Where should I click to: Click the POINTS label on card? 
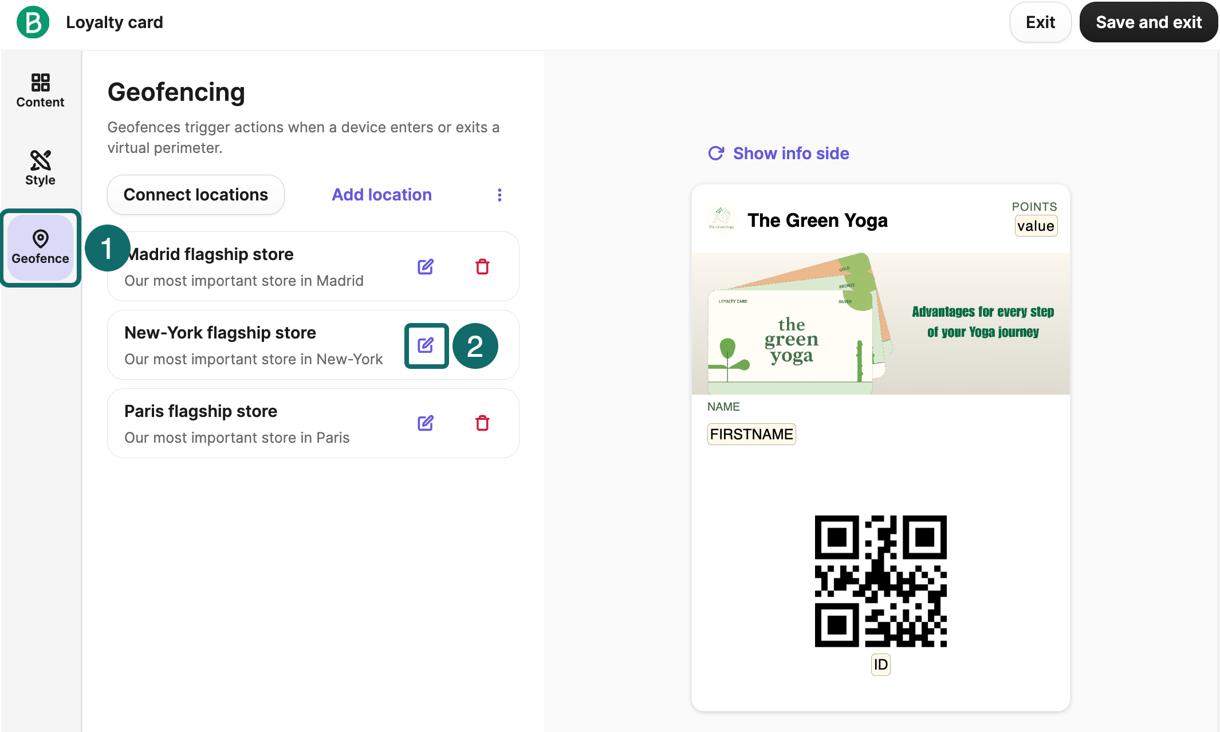1034,207
